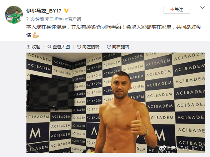Click the flexed bicep emoji in post
Screen dimensions: 210x157
36,35
